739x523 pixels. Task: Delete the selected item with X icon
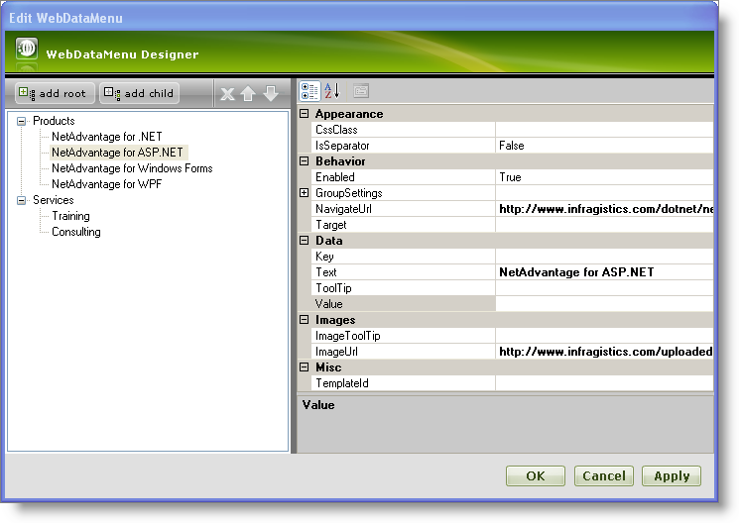pos(227,94)
